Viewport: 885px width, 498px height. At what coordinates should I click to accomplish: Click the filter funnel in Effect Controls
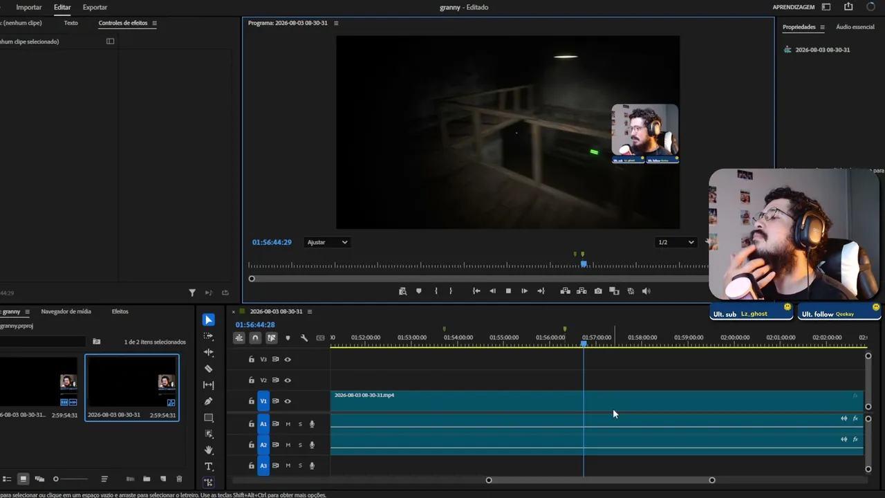192,293
